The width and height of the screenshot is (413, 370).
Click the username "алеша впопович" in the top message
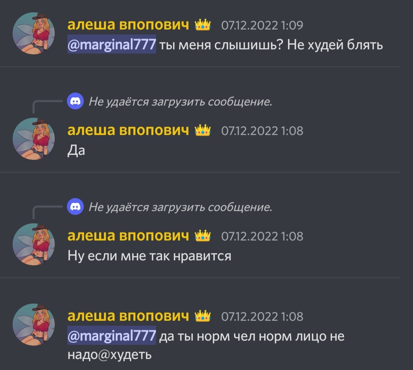point(128,25)
